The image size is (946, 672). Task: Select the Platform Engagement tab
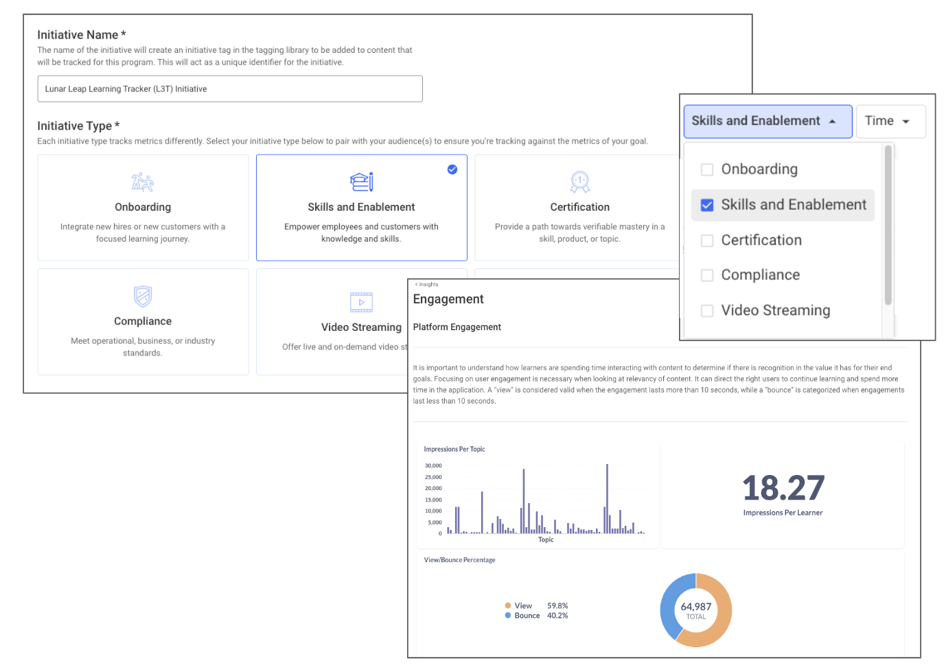coord(457,327)
